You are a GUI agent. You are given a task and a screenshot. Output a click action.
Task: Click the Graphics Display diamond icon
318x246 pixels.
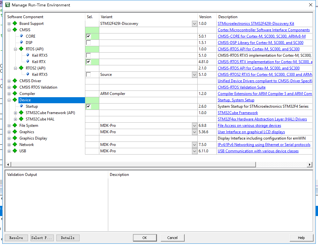pos(15,138)
